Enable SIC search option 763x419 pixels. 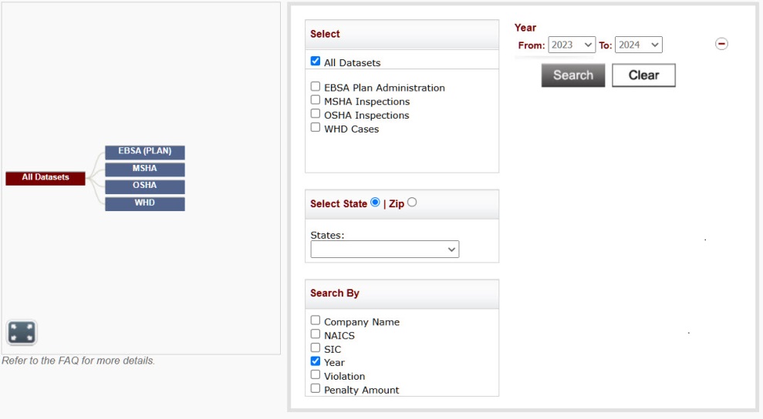[x=316, y=347]
